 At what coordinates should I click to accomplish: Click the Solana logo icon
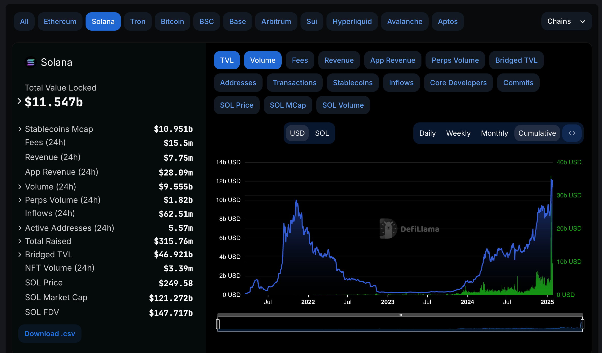click(31, 62)
